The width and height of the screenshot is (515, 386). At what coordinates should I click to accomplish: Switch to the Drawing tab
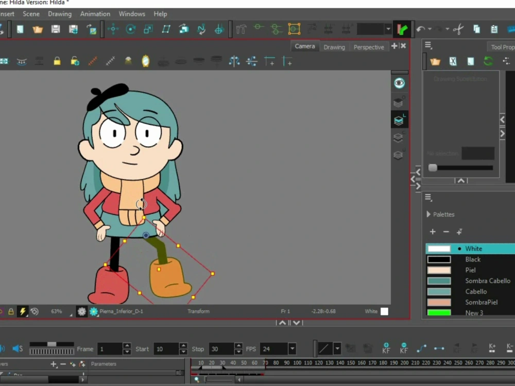pyautogui.click(x=334, y=47)
